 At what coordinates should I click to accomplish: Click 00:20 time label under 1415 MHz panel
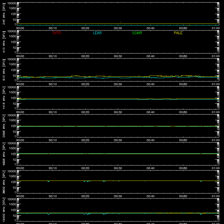coord(85,112)
